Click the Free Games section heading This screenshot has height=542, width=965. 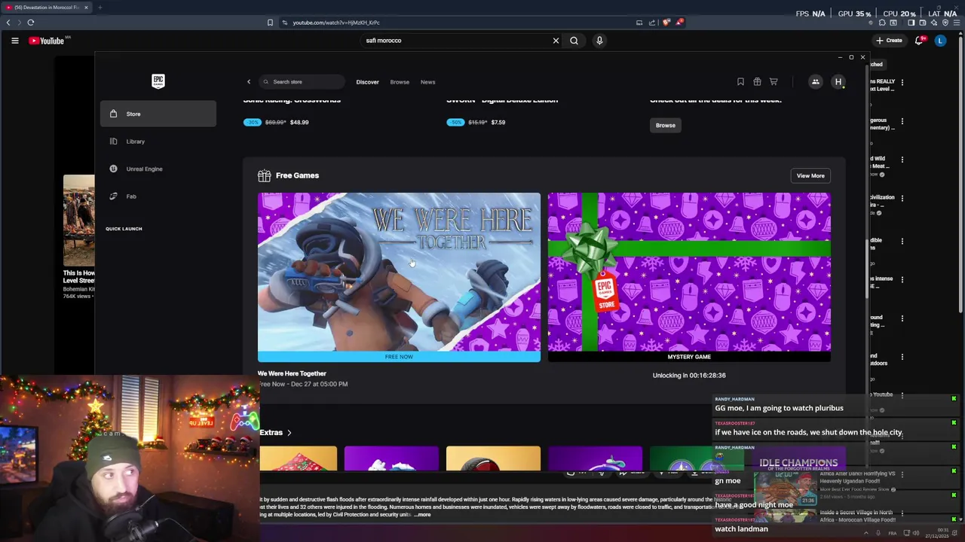(x=297, y=175)
